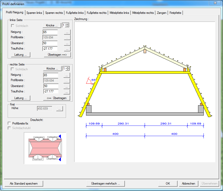Open the left side Knicke settings

tap(52, 25)
